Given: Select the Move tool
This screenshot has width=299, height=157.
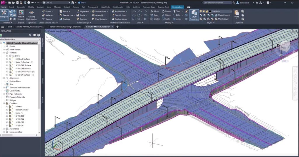Looking at the screenshot, I should [154, 11].
